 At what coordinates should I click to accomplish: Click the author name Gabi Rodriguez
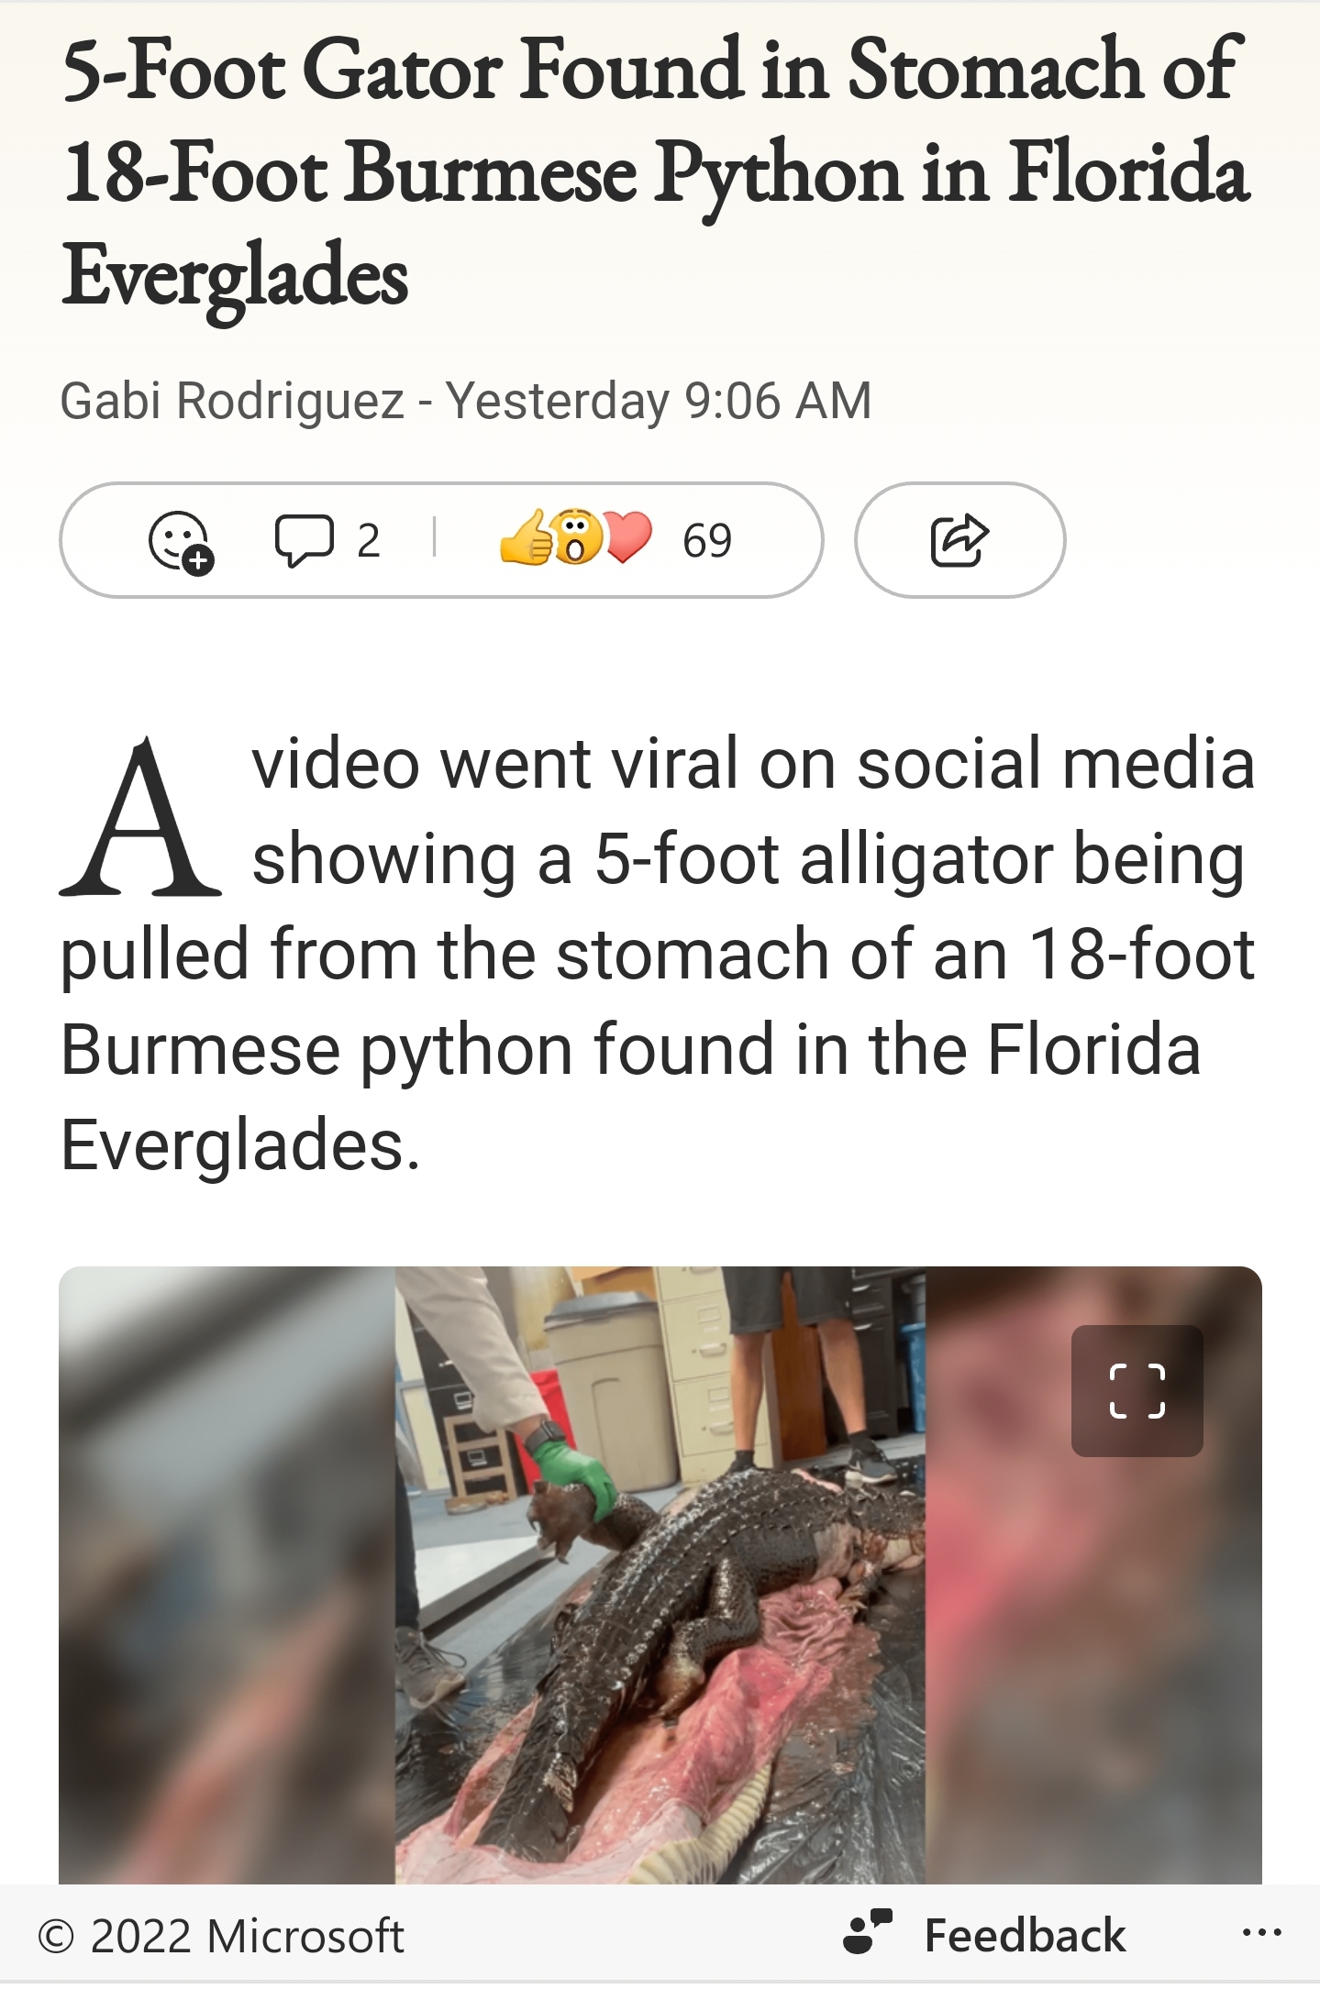231,401
